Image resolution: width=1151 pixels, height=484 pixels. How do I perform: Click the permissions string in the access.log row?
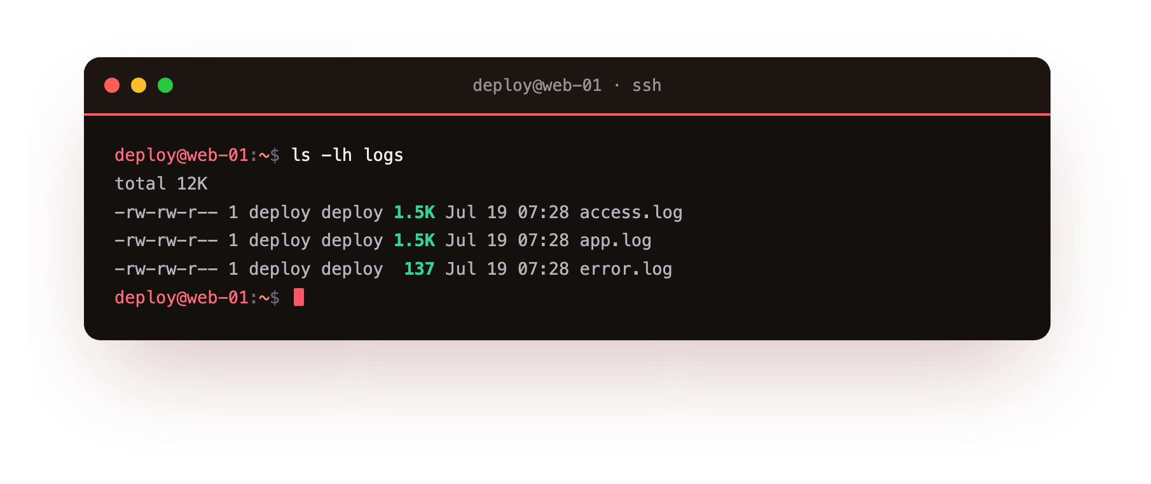(166, 212)
